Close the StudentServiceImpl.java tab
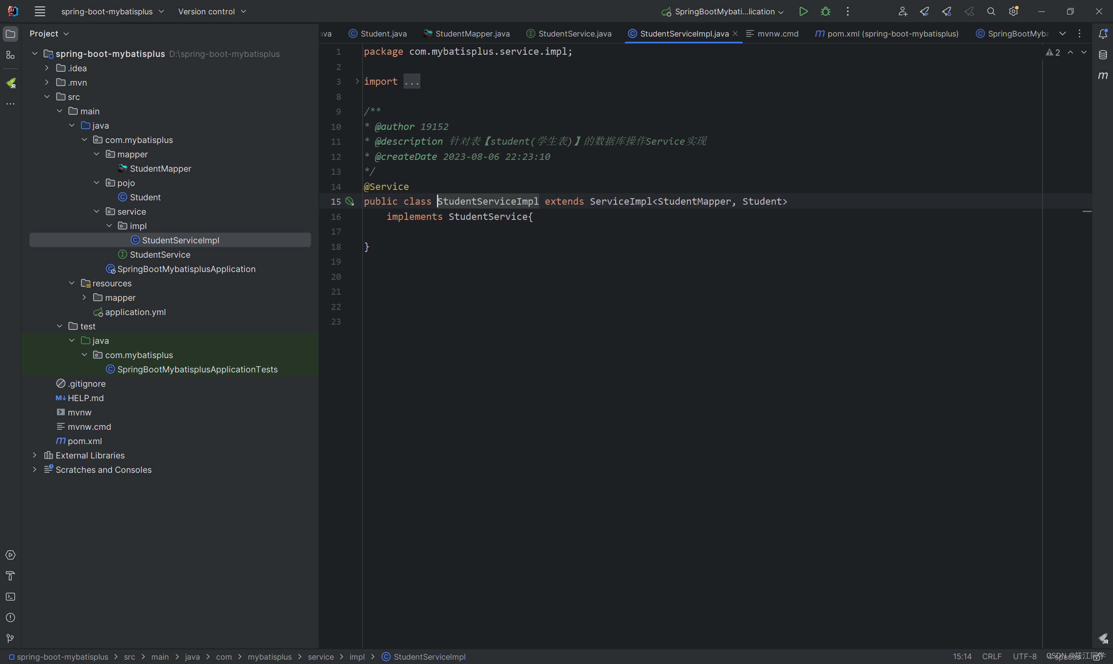This screenshot has width=1113, height=664. point(735,33)
